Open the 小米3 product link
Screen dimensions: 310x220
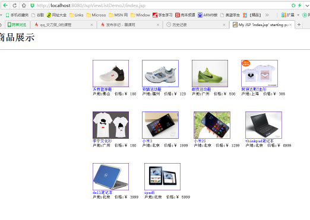pos(147,141)
